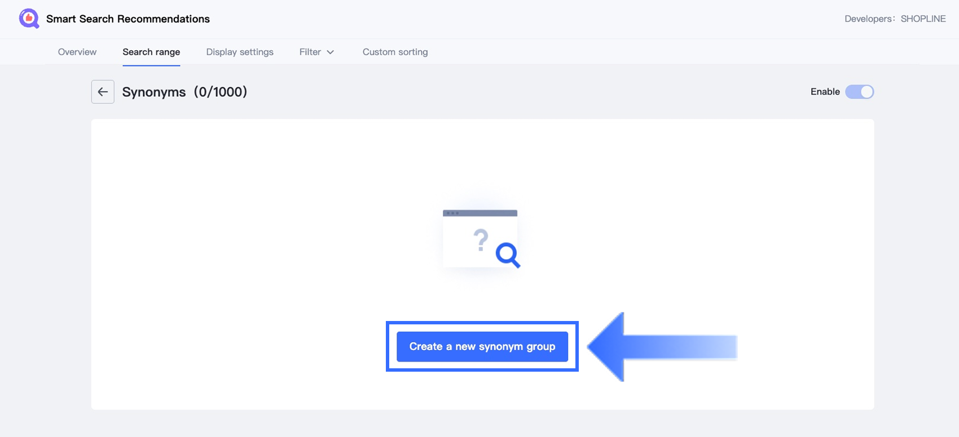Click the Enable label beside the switch
This screenshot has height=437, width=959.
tap(825, 92)
